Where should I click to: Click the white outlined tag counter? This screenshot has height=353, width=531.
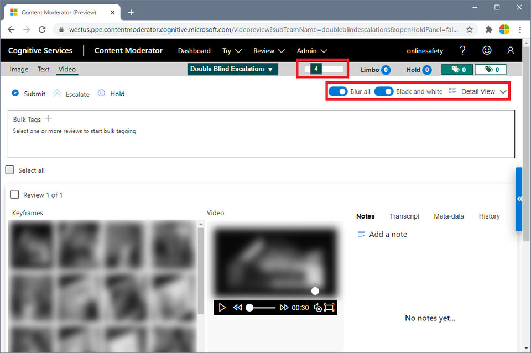coord(491,70)
